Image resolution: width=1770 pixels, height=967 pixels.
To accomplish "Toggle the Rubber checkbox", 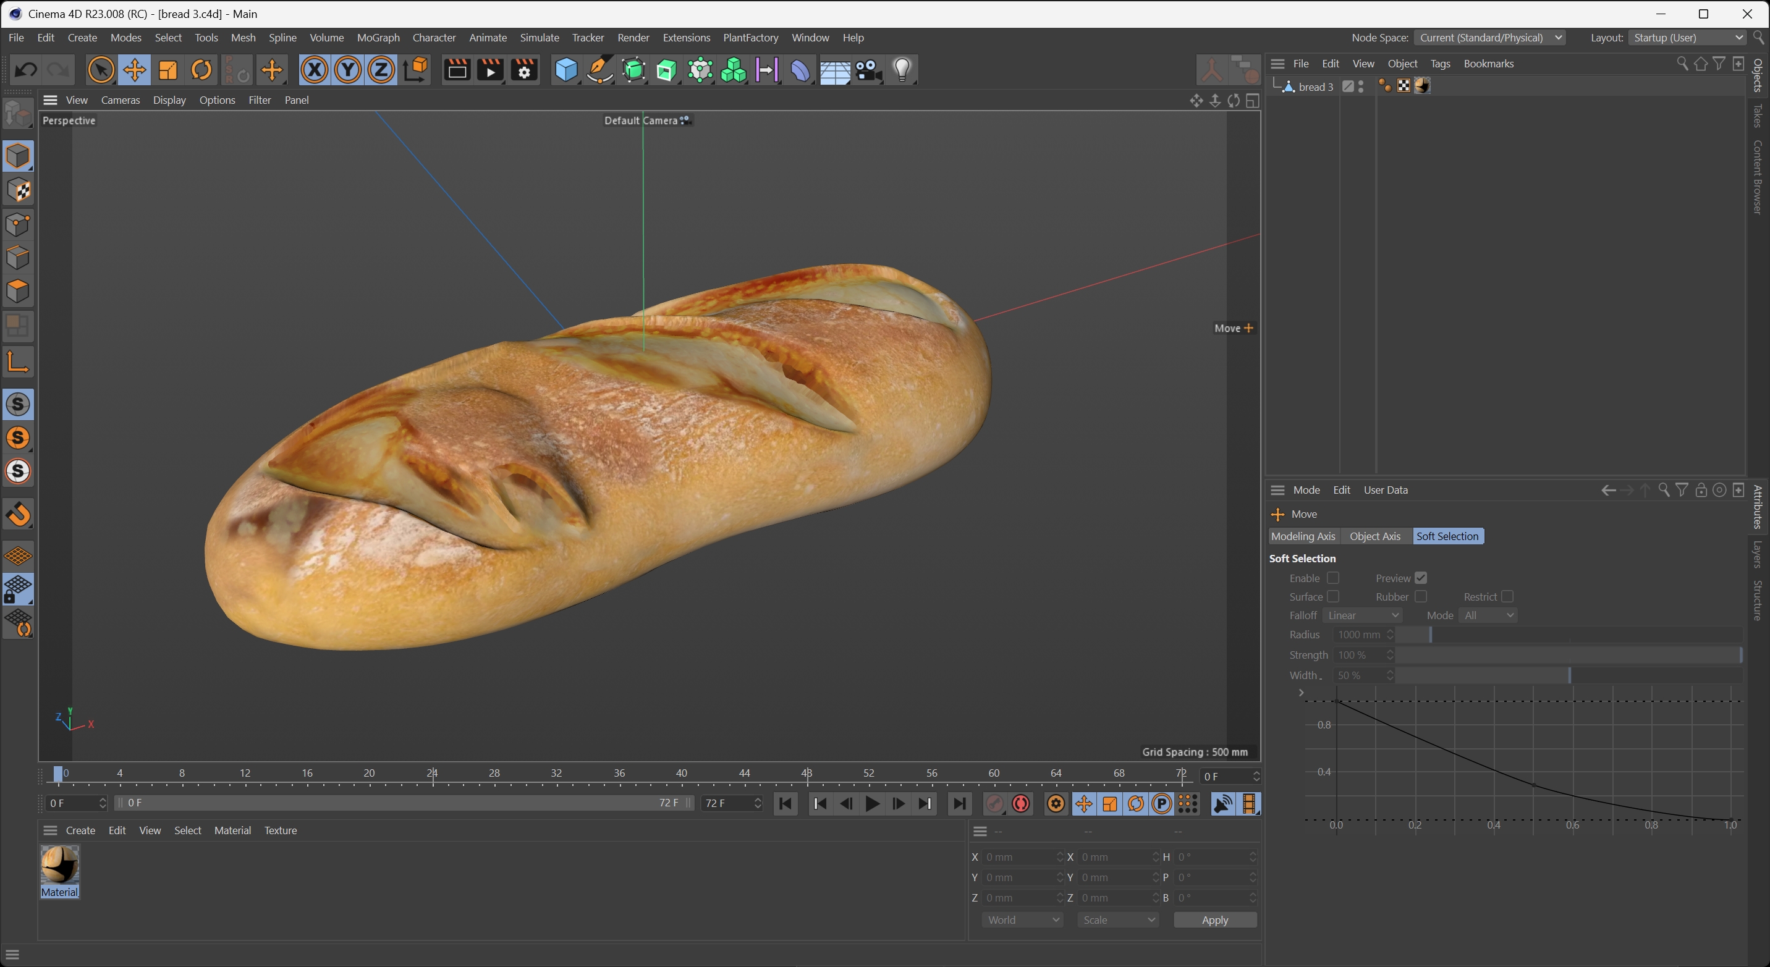I will [x=1420, y=597].
